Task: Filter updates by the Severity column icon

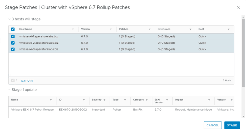Action: tap(106, 100)
